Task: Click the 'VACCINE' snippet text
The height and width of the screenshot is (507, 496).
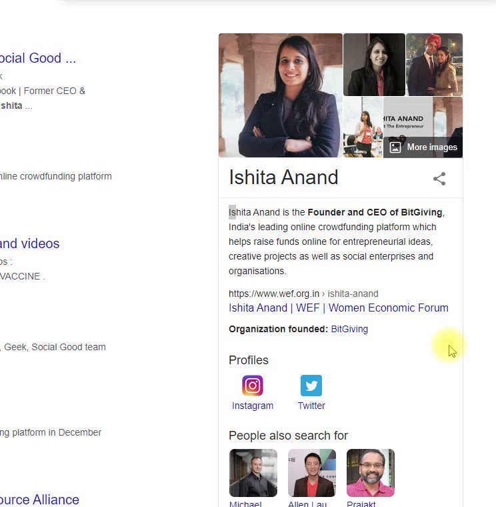Action: point(20,276)
